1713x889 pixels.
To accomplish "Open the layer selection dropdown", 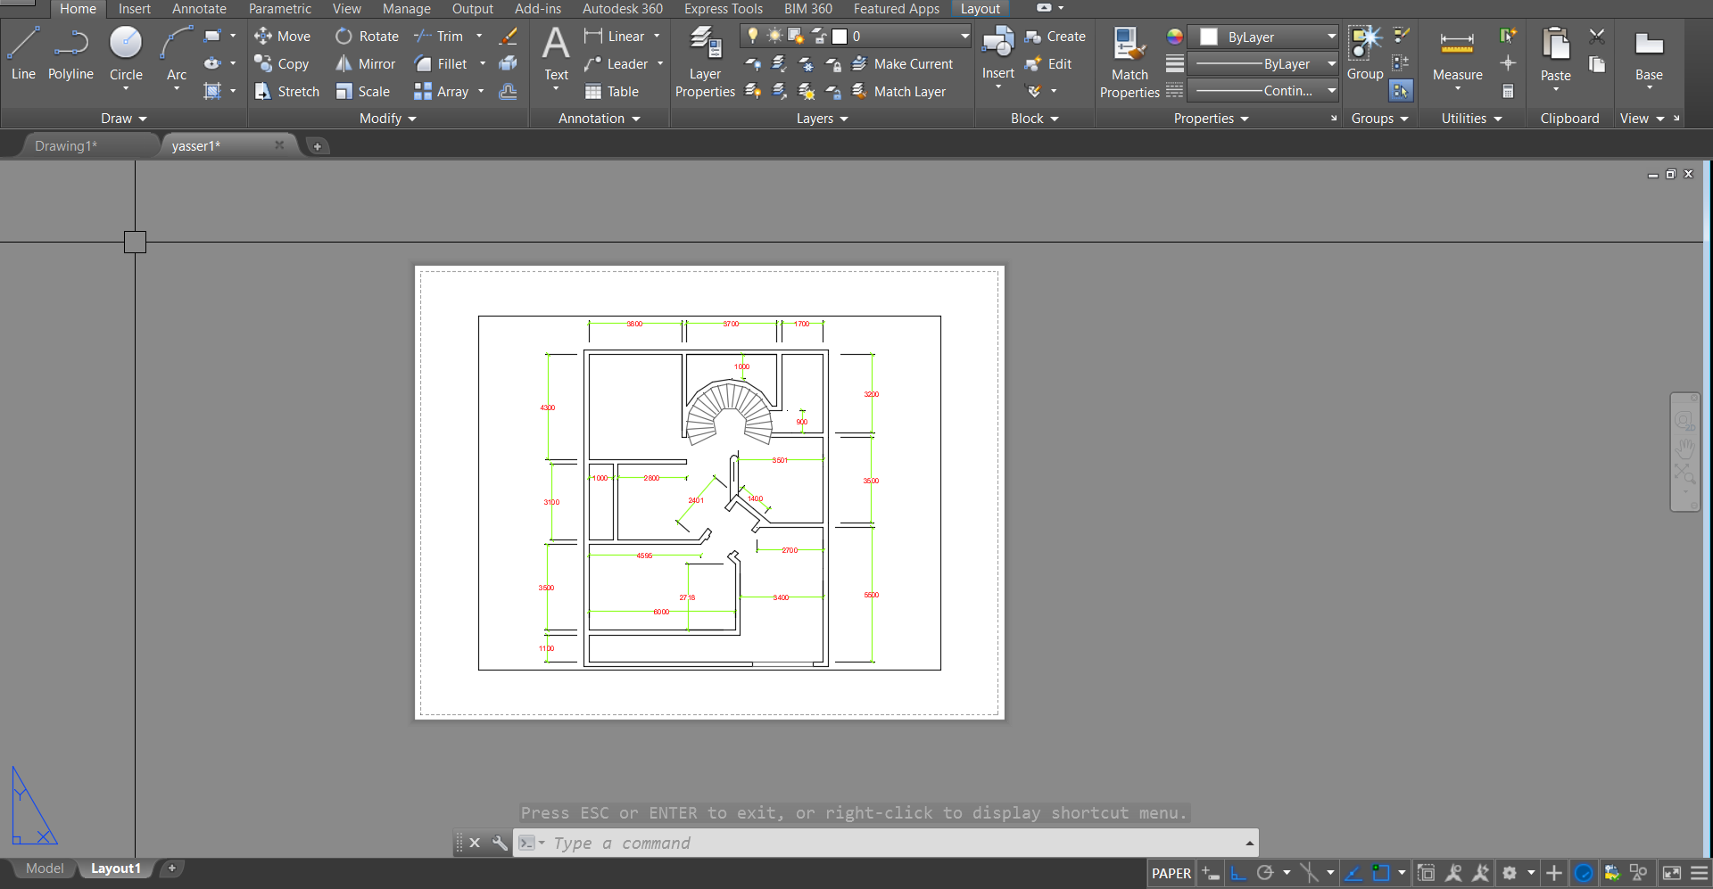I will pyautogui.click(x=964, y=36).
